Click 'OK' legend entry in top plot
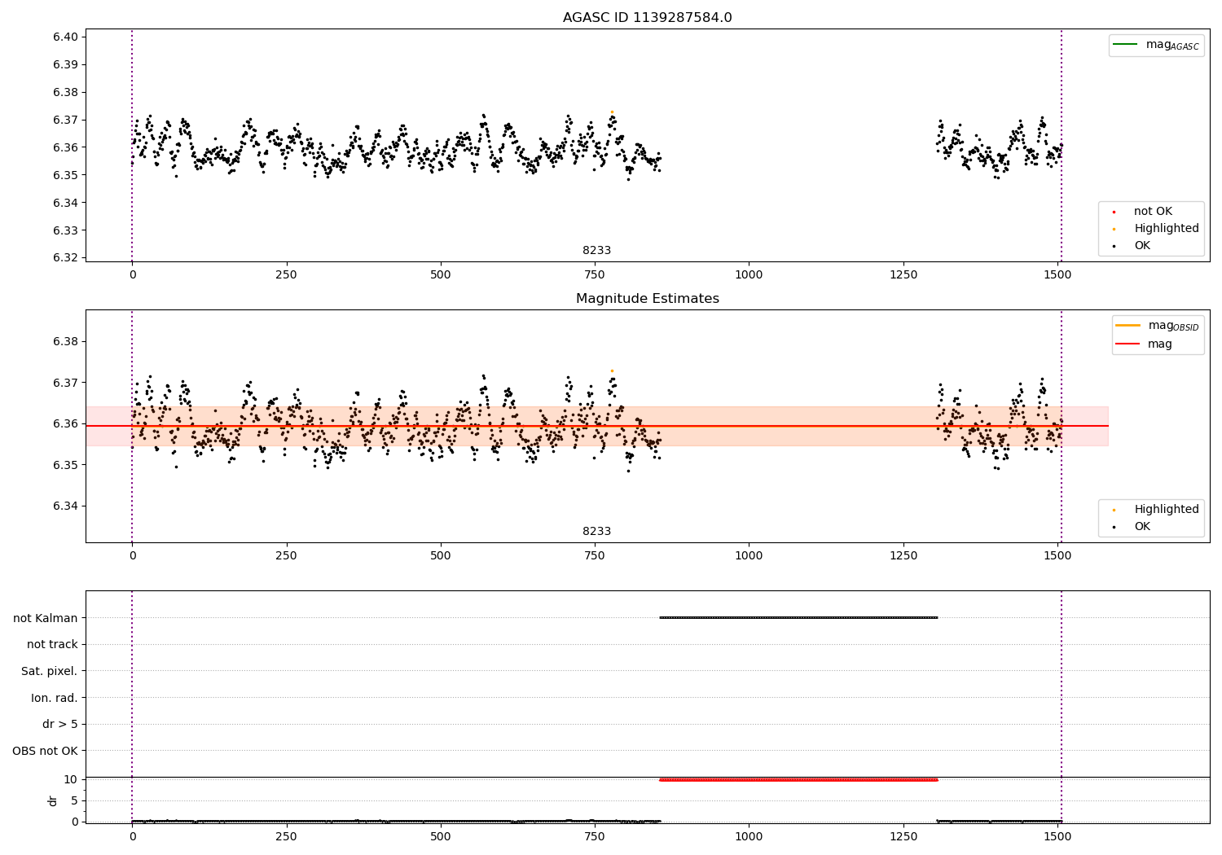This screenshot has height=855, width=1222. (1142, 246)
